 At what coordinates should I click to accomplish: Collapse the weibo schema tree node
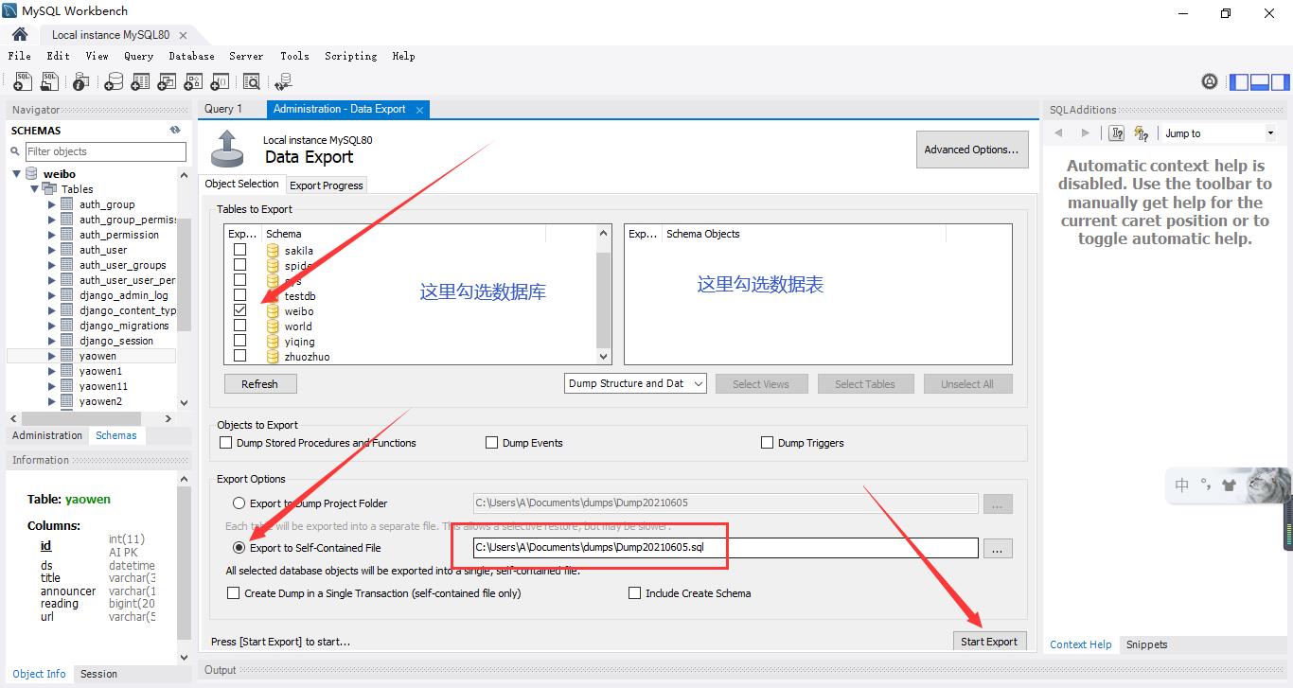pos(16,174)
